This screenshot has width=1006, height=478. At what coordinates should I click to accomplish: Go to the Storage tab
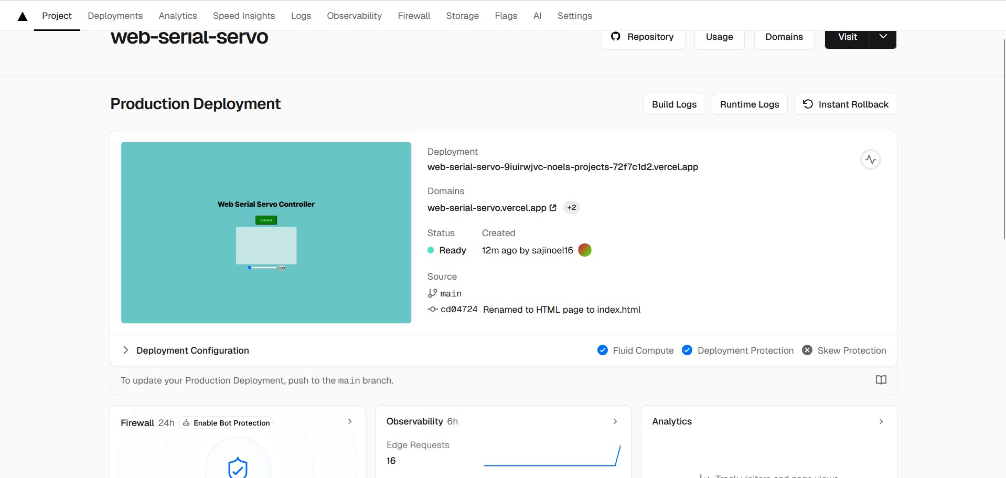(x=462, y=16)
